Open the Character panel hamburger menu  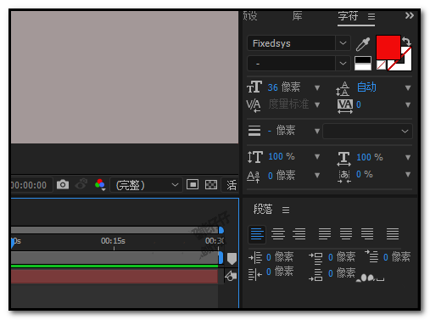pos(371,17)
